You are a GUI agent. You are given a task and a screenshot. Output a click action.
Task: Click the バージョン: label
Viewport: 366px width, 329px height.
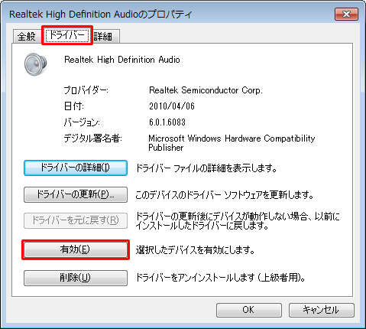coord(82,122)
